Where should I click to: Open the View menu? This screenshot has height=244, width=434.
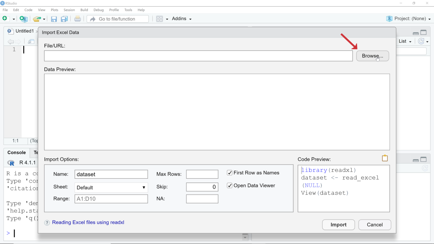point(42,10)
